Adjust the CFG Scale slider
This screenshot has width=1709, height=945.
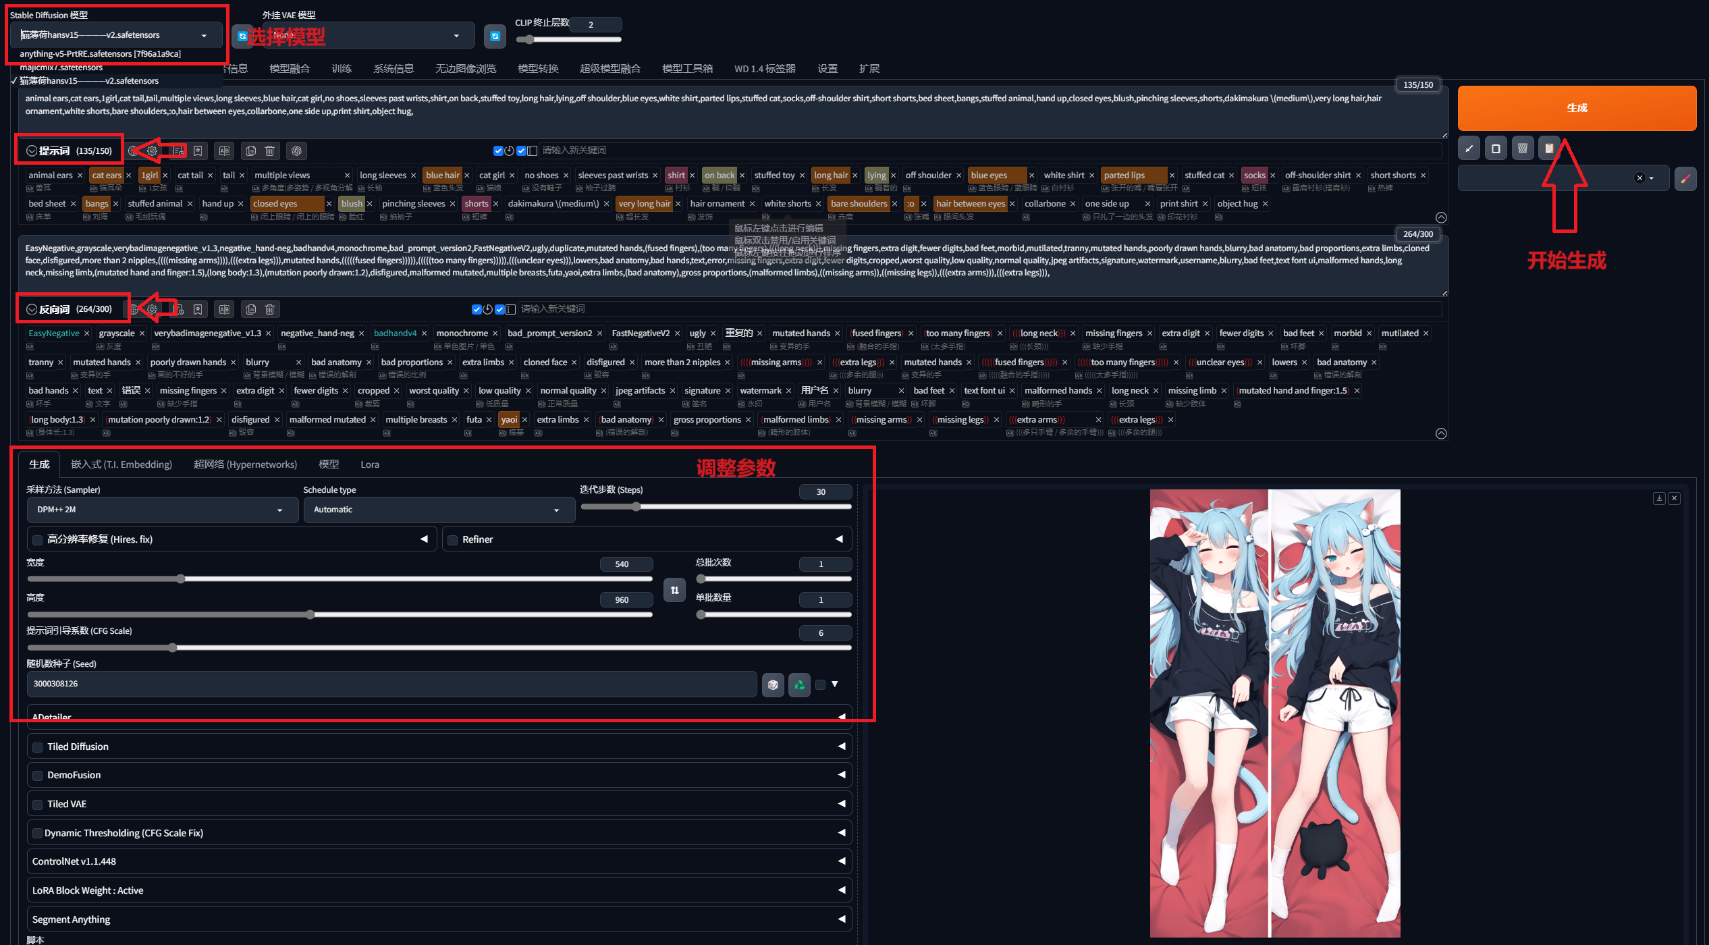(439, 647)
